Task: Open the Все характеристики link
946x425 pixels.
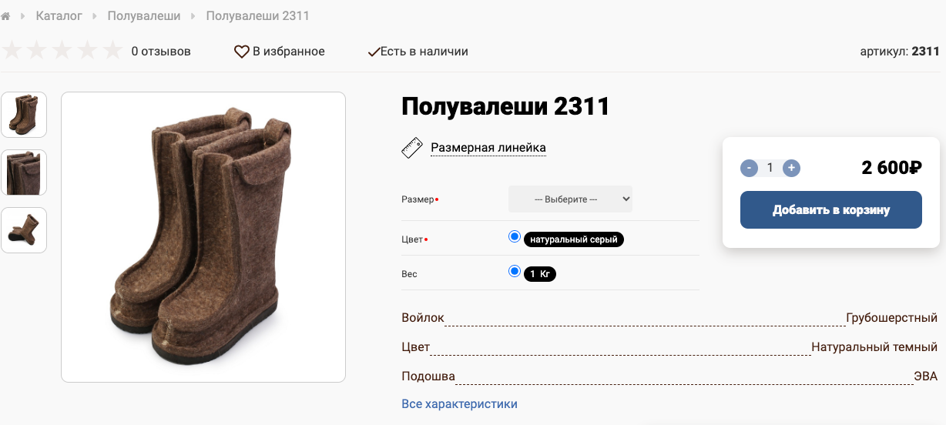Action: point(459,403)
